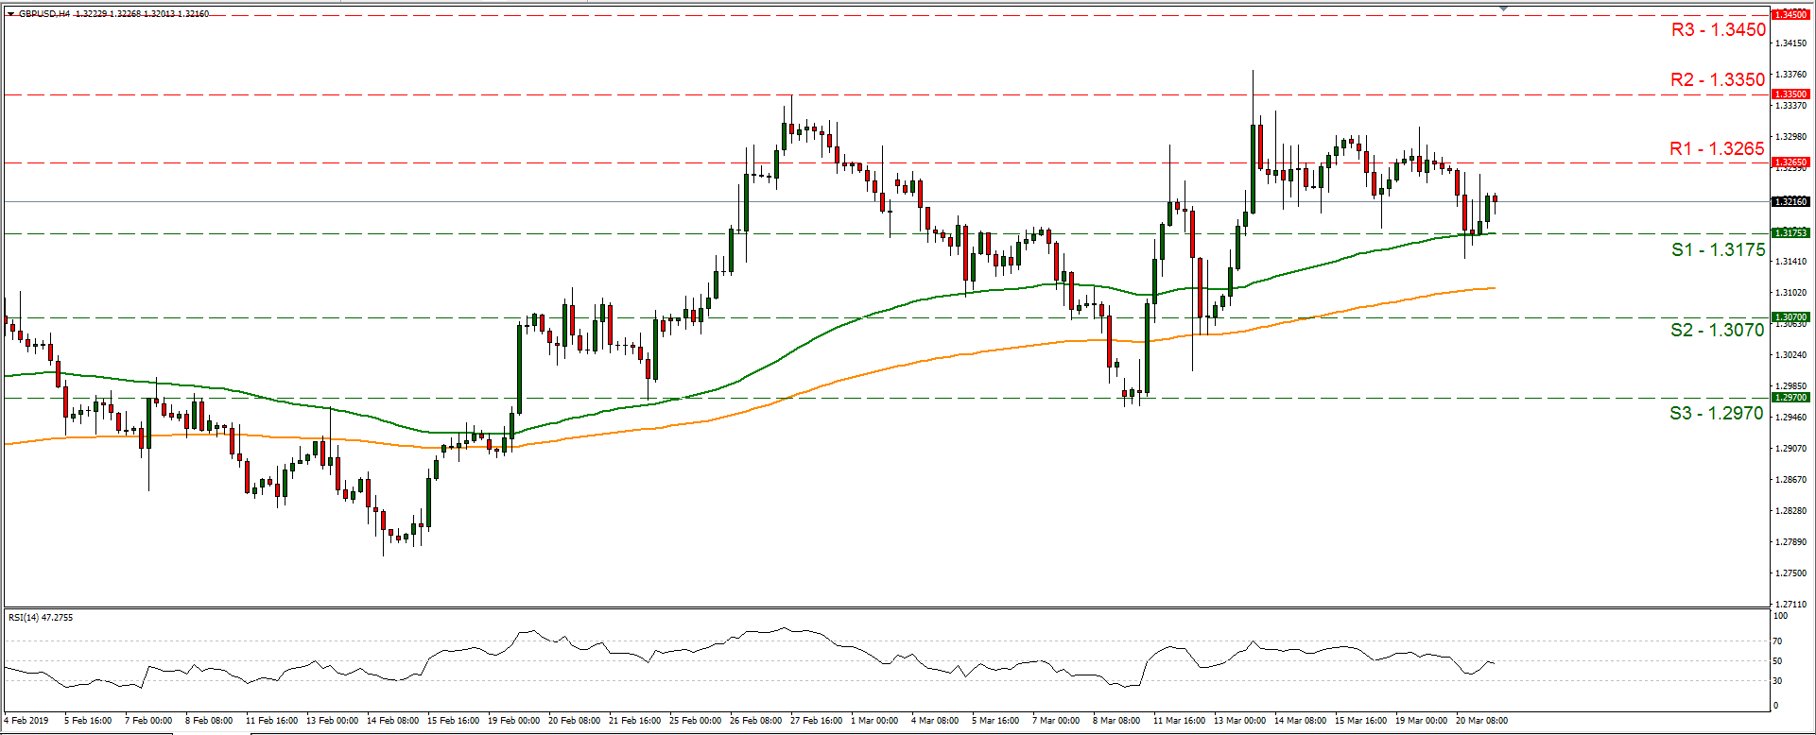Screen dimensions: 1816x735
Task: Click the red 1.33500 price tag
Action: tap(1790, 94)
